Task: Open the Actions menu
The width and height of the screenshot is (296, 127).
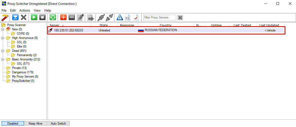Action: [25, 10]
